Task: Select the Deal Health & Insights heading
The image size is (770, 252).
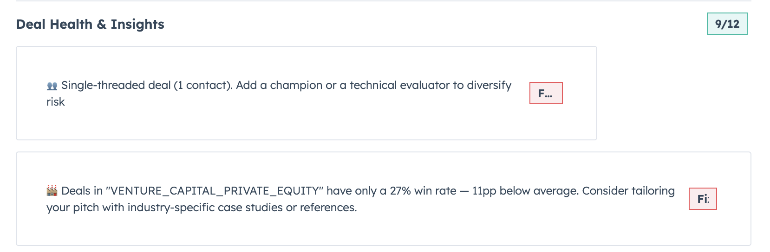Action: 90,24
